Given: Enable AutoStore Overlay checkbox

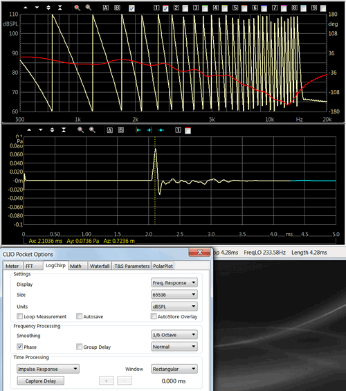Looking at the screenshot, I should [154, 316].
